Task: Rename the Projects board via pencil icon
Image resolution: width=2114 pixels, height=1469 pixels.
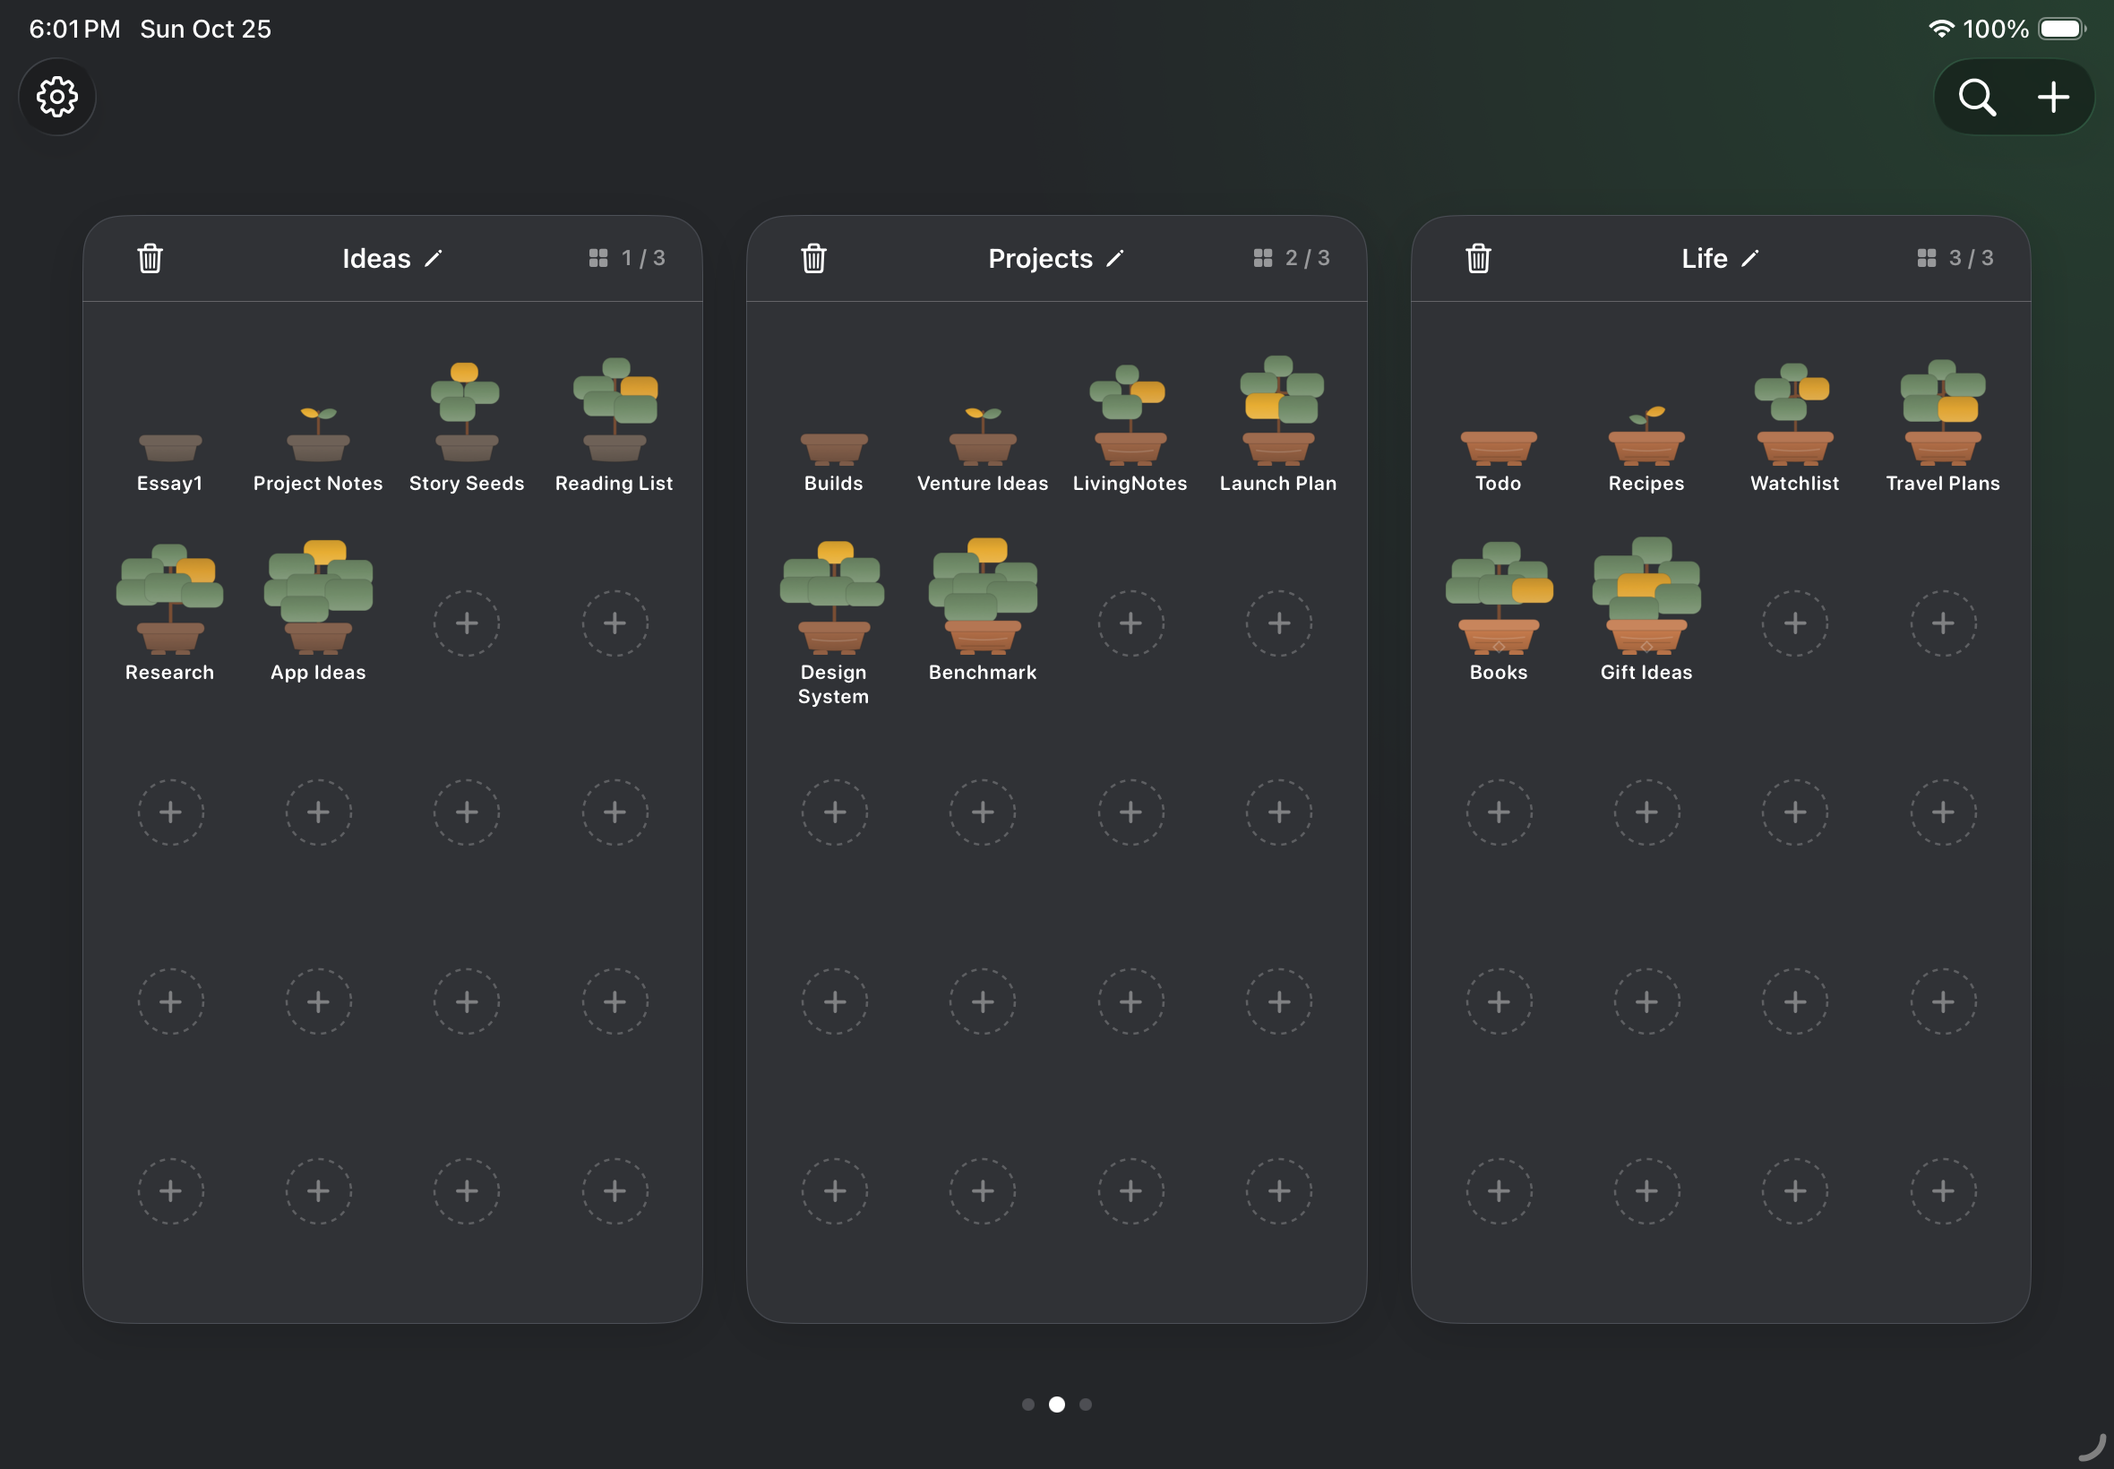Action: tap(1114, 259)
